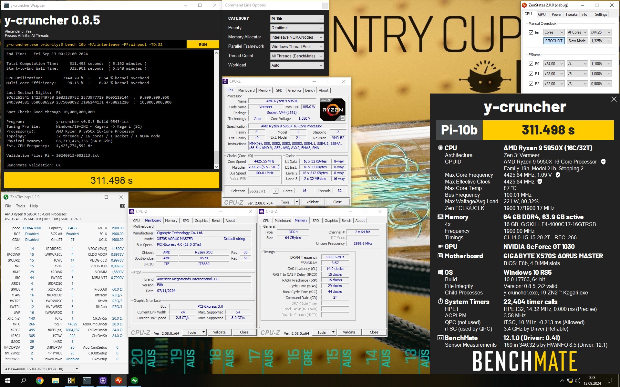Image resolution: width=620 pixels, height=387 pixels.
Task: Switch to CPU-Z taskbar icon
Action: [x=103, y=381]
